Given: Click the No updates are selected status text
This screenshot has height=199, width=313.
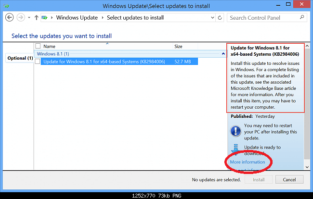Looking at the screenshot, I should point(216,180).
